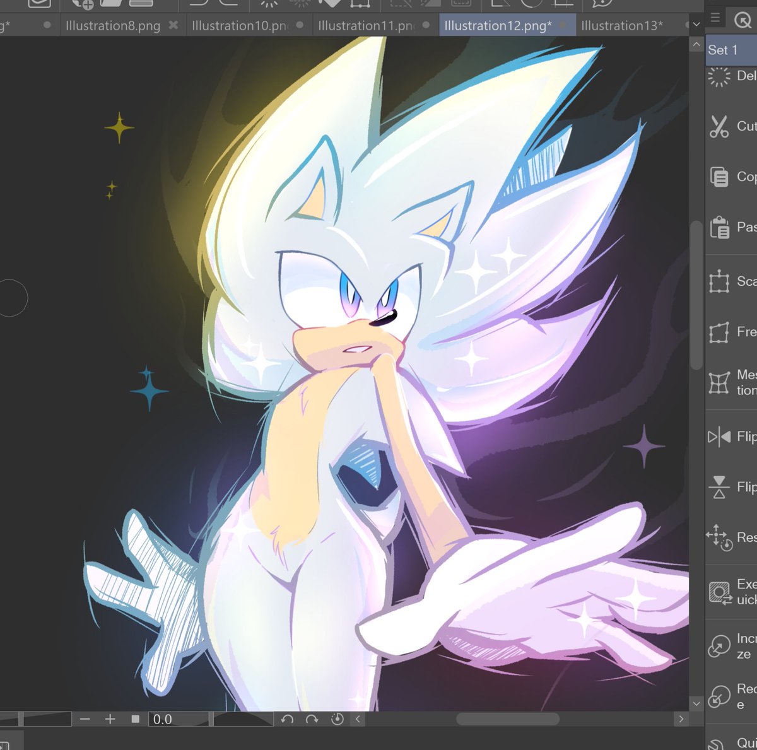Click the zoom-out minus control
Image resolution: width=757 pixels, height=750 pixels.
pos(85,718)
